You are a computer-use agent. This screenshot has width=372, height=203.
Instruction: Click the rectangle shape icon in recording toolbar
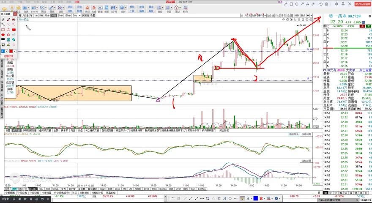coord(291,4)
